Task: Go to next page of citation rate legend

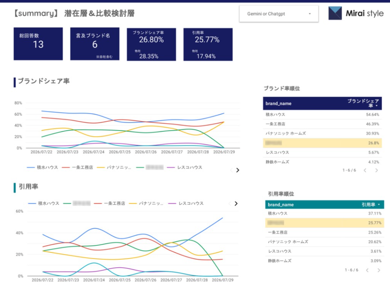Action: click(236, 204)
